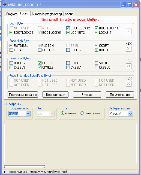Open the Automatic programming tab
This screenshot has width=141, height=175.
[x=47, y=14]
